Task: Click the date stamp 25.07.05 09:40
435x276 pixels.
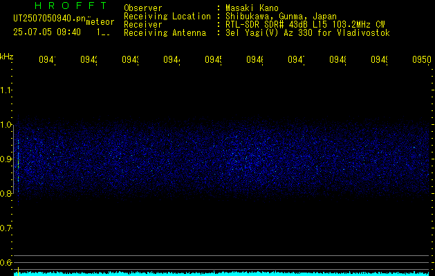Action: (x=47, y=32)
